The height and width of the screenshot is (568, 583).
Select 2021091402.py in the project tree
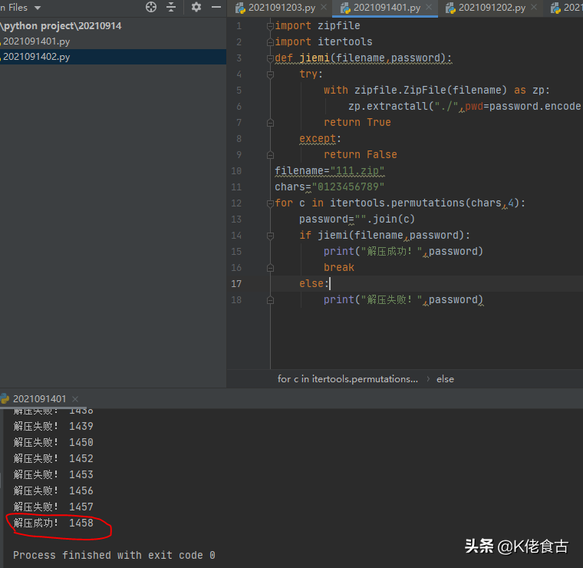[36, 57]
